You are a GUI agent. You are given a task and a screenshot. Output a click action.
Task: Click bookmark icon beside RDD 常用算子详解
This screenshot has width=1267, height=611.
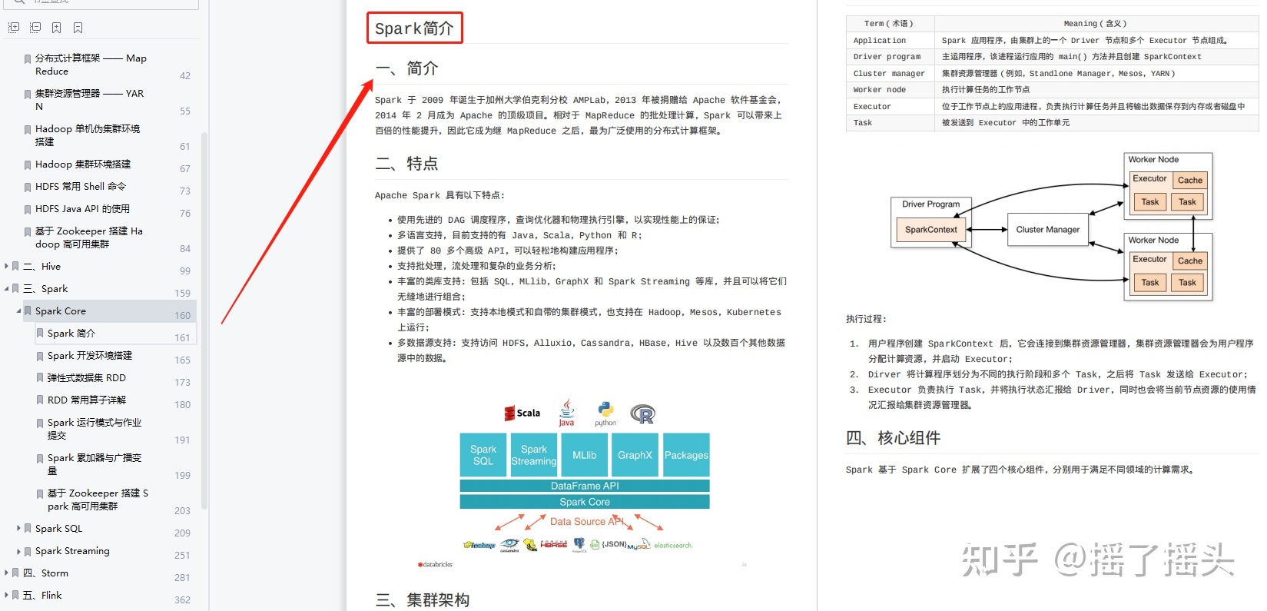point(40,400)
